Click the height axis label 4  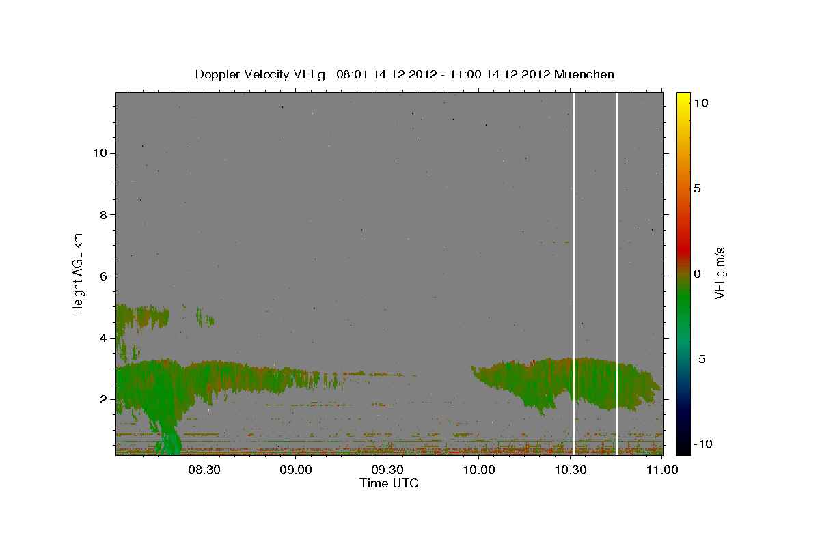[x=103, y=338]
